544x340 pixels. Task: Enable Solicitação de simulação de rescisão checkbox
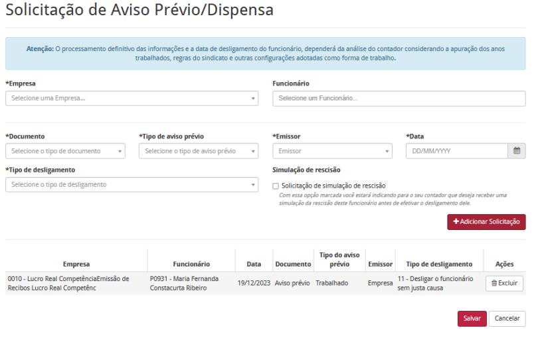276,186
